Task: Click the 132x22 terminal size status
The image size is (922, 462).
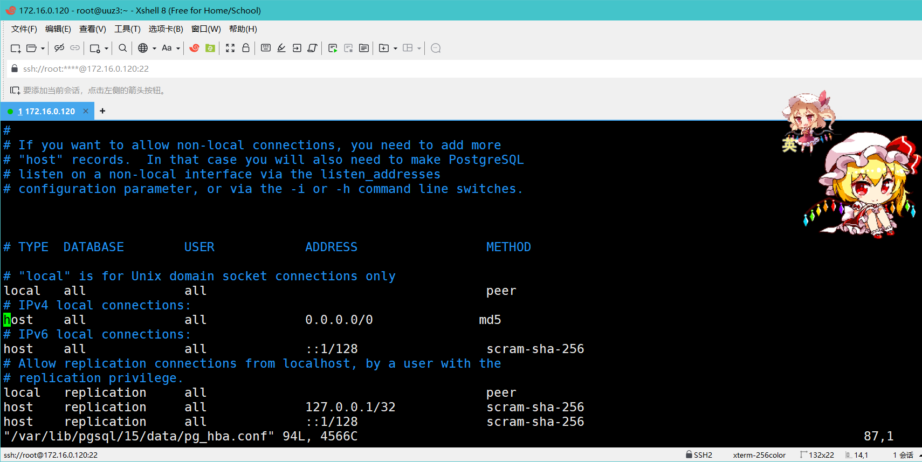Action: click(x=817, y=455)
